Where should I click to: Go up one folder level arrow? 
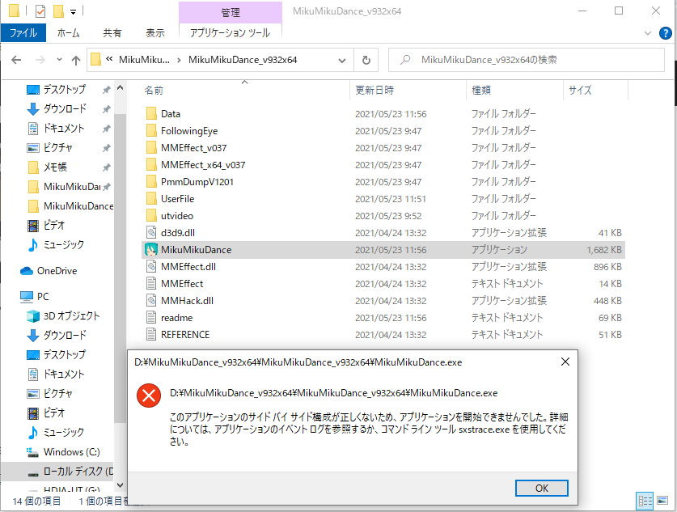pos(76,60)
